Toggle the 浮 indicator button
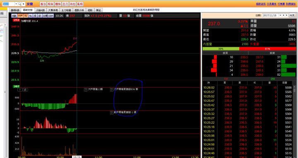The height and width of the screenshot is (158, 298). pyautogui.click(x=35, y=16)
